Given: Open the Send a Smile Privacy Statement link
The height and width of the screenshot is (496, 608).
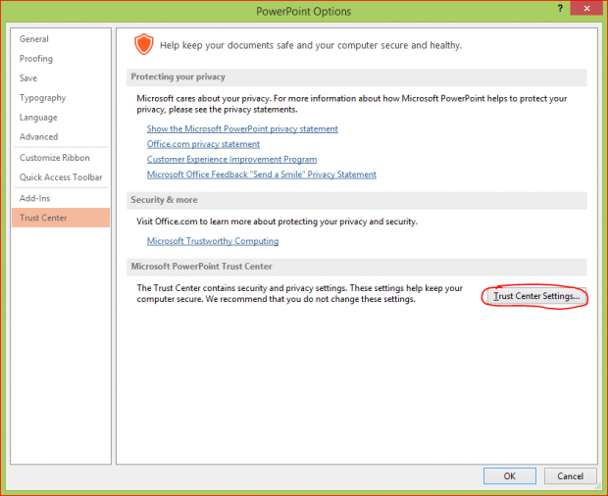Looking at the screenshot, I should click(262, 174).
